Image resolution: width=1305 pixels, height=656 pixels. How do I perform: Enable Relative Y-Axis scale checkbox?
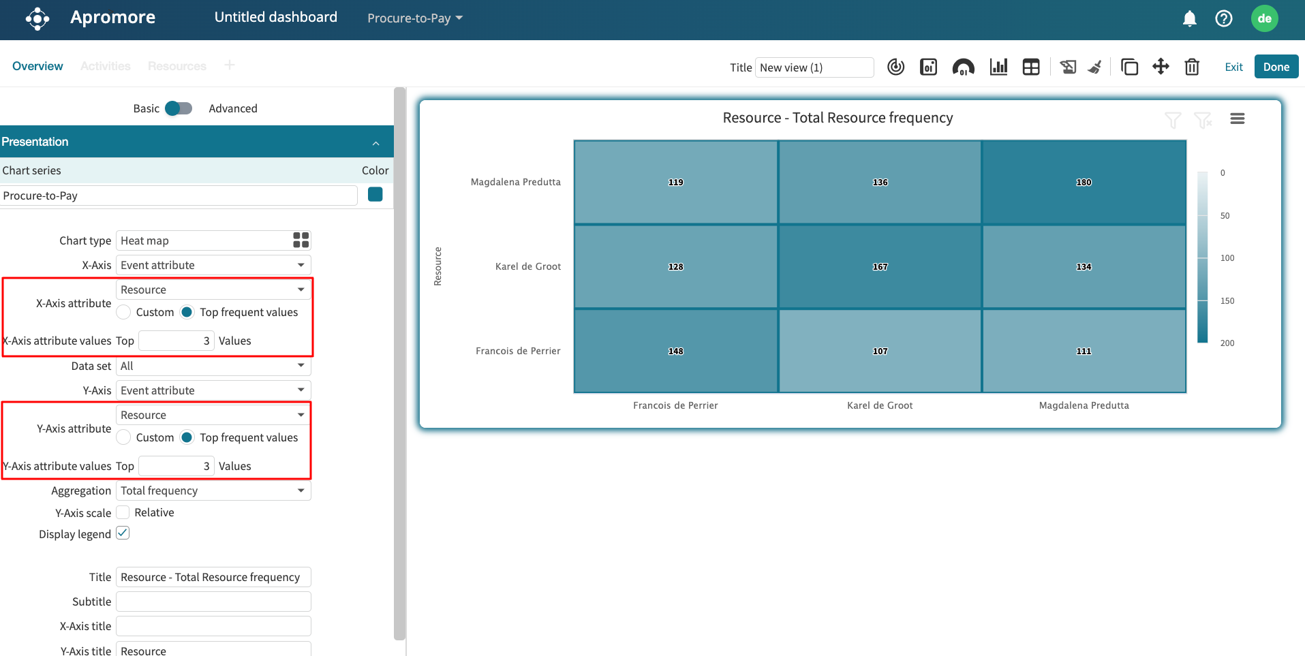coord(123,512)
